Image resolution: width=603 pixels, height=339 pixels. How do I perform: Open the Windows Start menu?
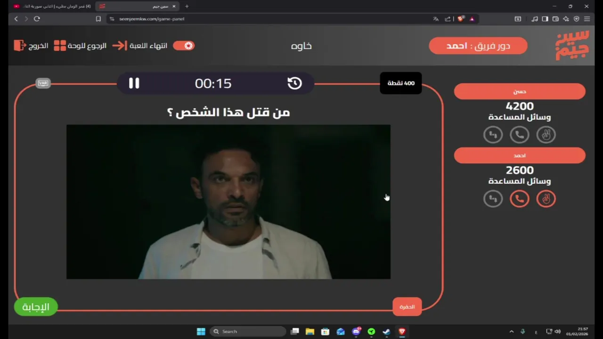click(x=201, y=331)
